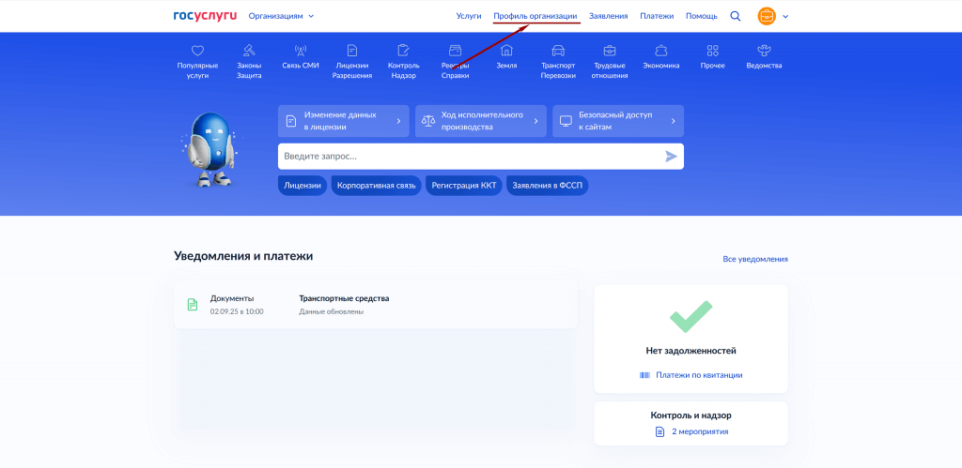Click the Нет задолженностей text

point(690,351)
